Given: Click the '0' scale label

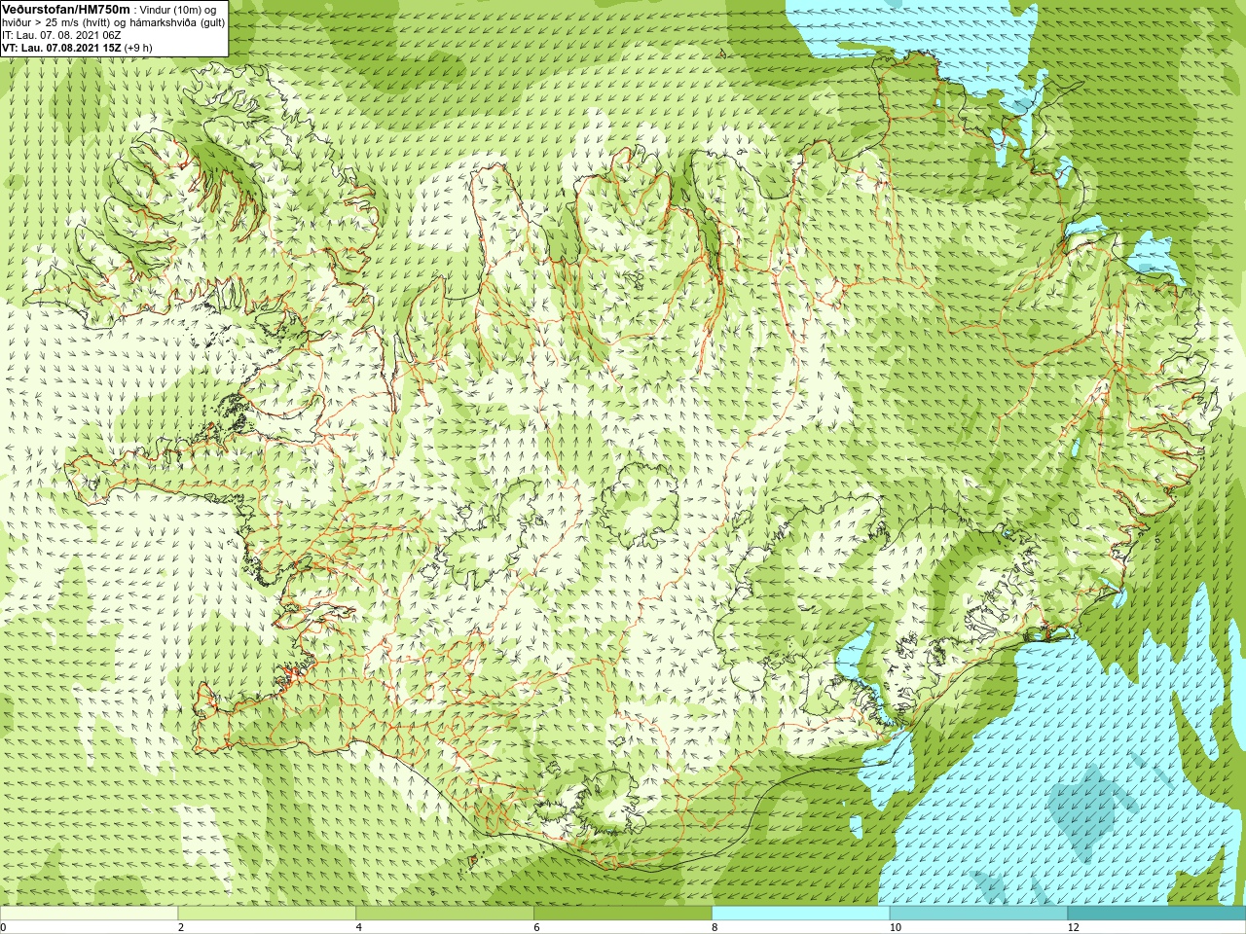Looking at the screenshot, I should 3,927.
